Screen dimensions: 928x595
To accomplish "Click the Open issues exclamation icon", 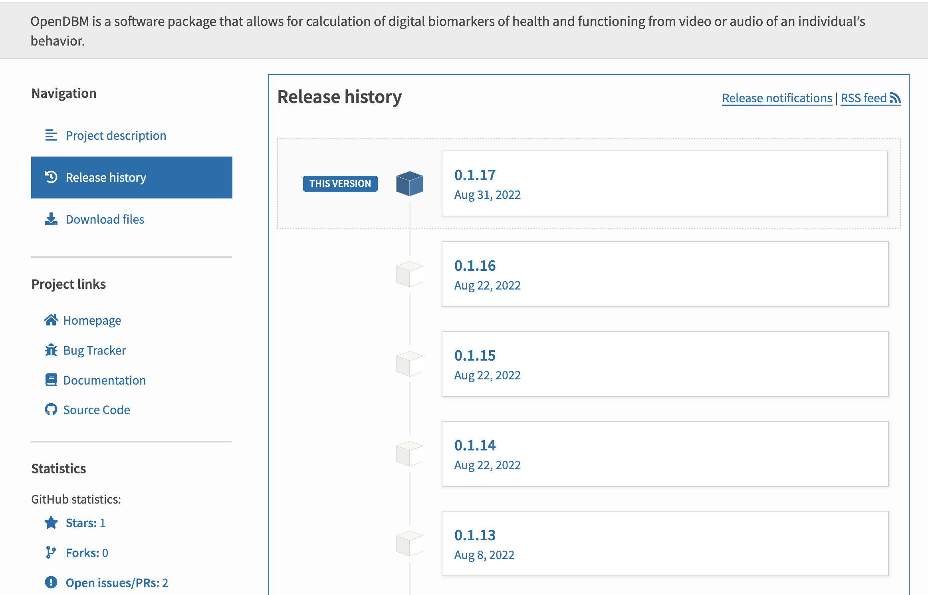I will point(51,583).
